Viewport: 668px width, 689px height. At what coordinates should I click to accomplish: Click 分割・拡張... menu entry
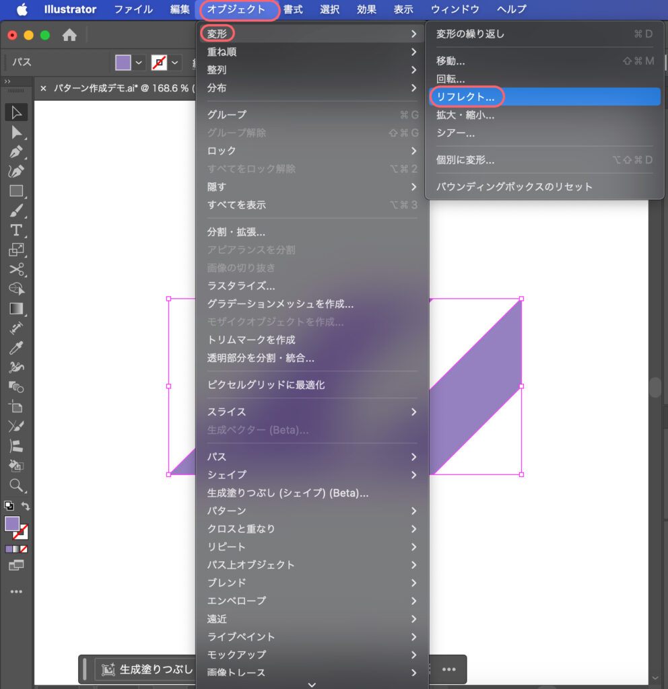236,232
